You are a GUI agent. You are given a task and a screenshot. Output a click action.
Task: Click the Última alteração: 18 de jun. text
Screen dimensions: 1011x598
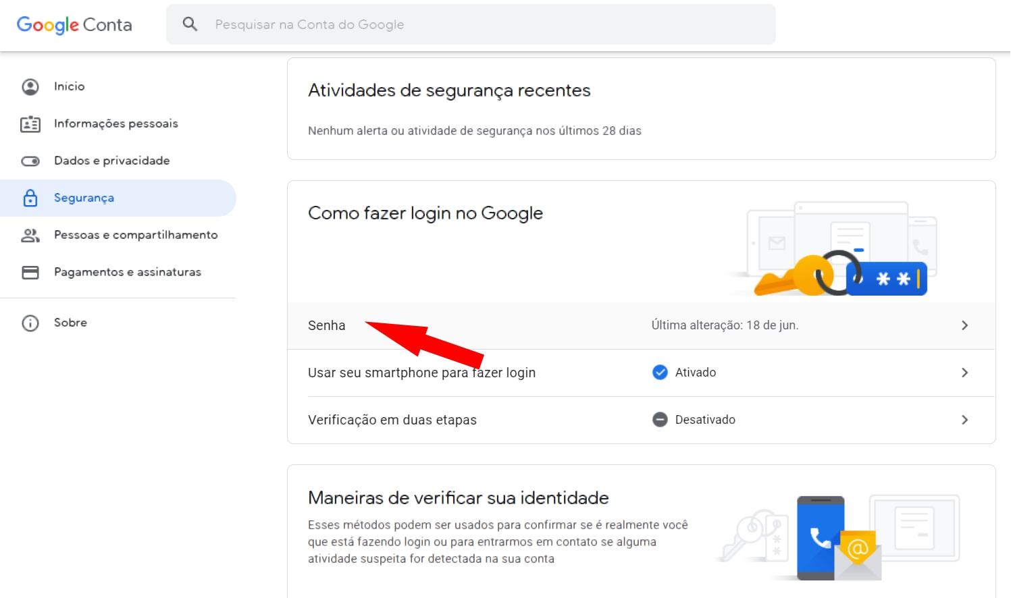[725, 325]
